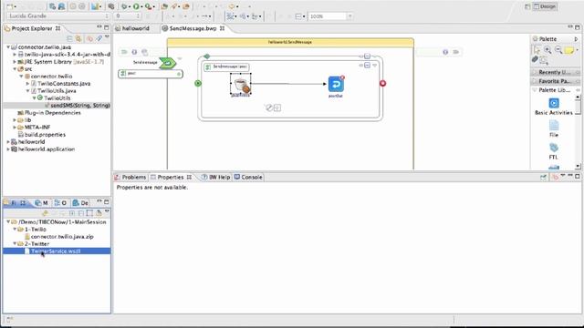The image size is (584, 328).
Task: Select TwilioUtils.java file
Action: click(x=57, y=91)
